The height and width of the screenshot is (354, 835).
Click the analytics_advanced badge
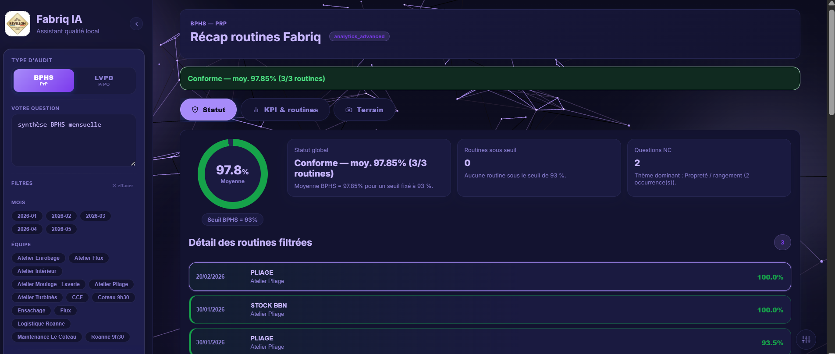(x=359, y=36)
